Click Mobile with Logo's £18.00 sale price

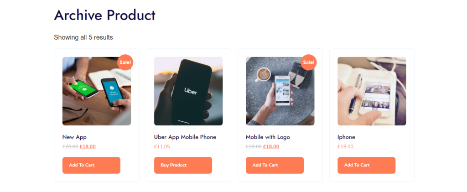coord(271,146)
